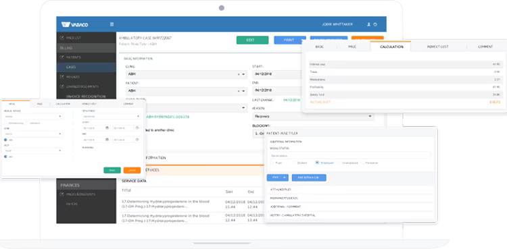Select the Employed social status option
The image size is (507, 249).
click(317, 163)
